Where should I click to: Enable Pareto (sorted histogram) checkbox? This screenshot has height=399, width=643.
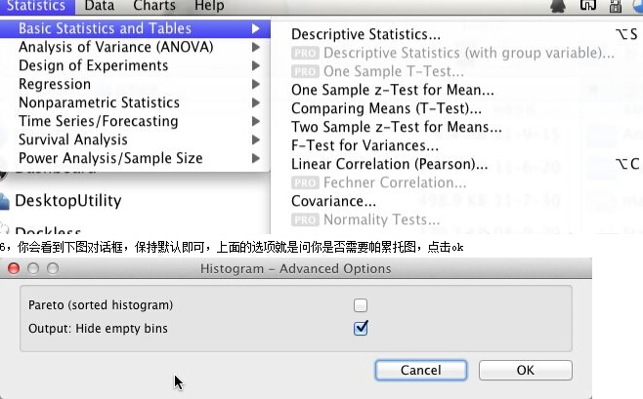(361, 305)
